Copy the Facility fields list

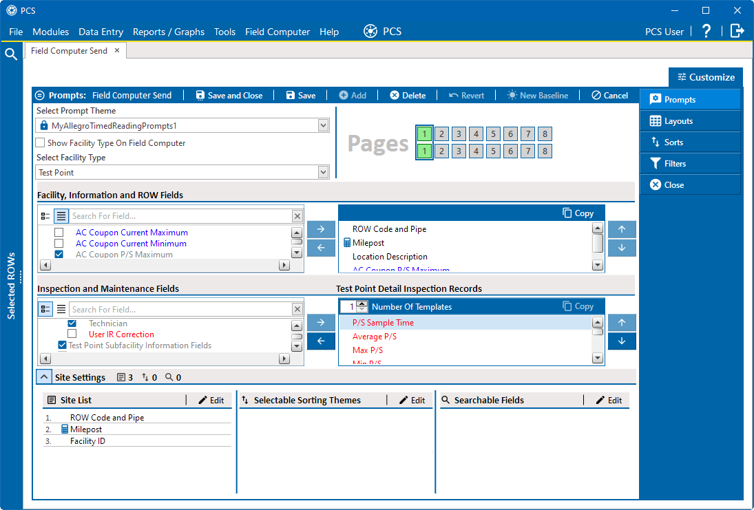click(x=578, y=213)
